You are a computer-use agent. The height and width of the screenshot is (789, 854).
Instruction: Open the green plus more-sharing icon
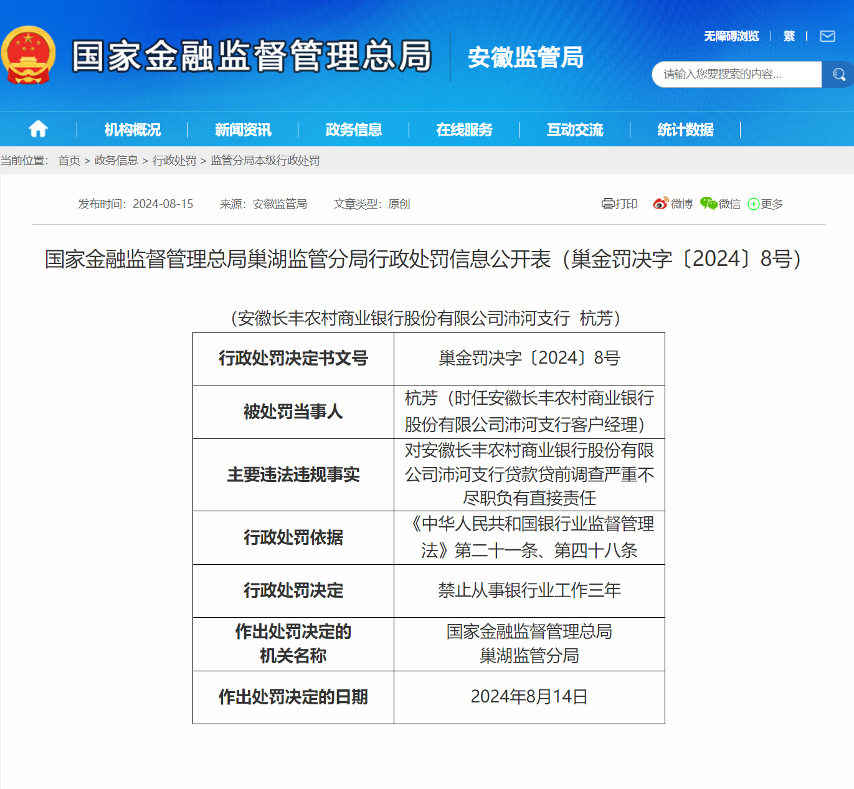754,204
